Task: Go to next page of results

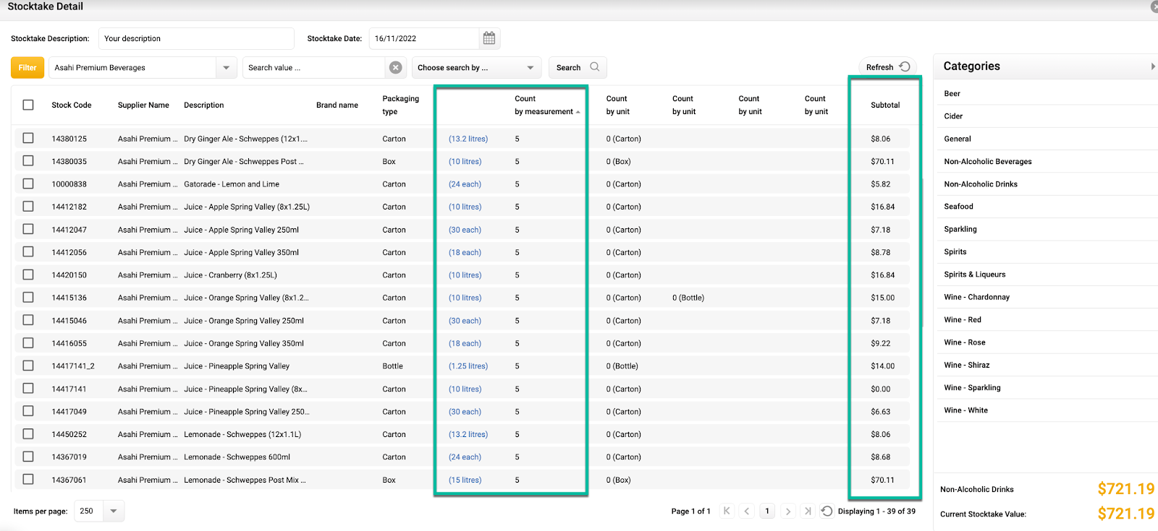Action: [787, 511]
